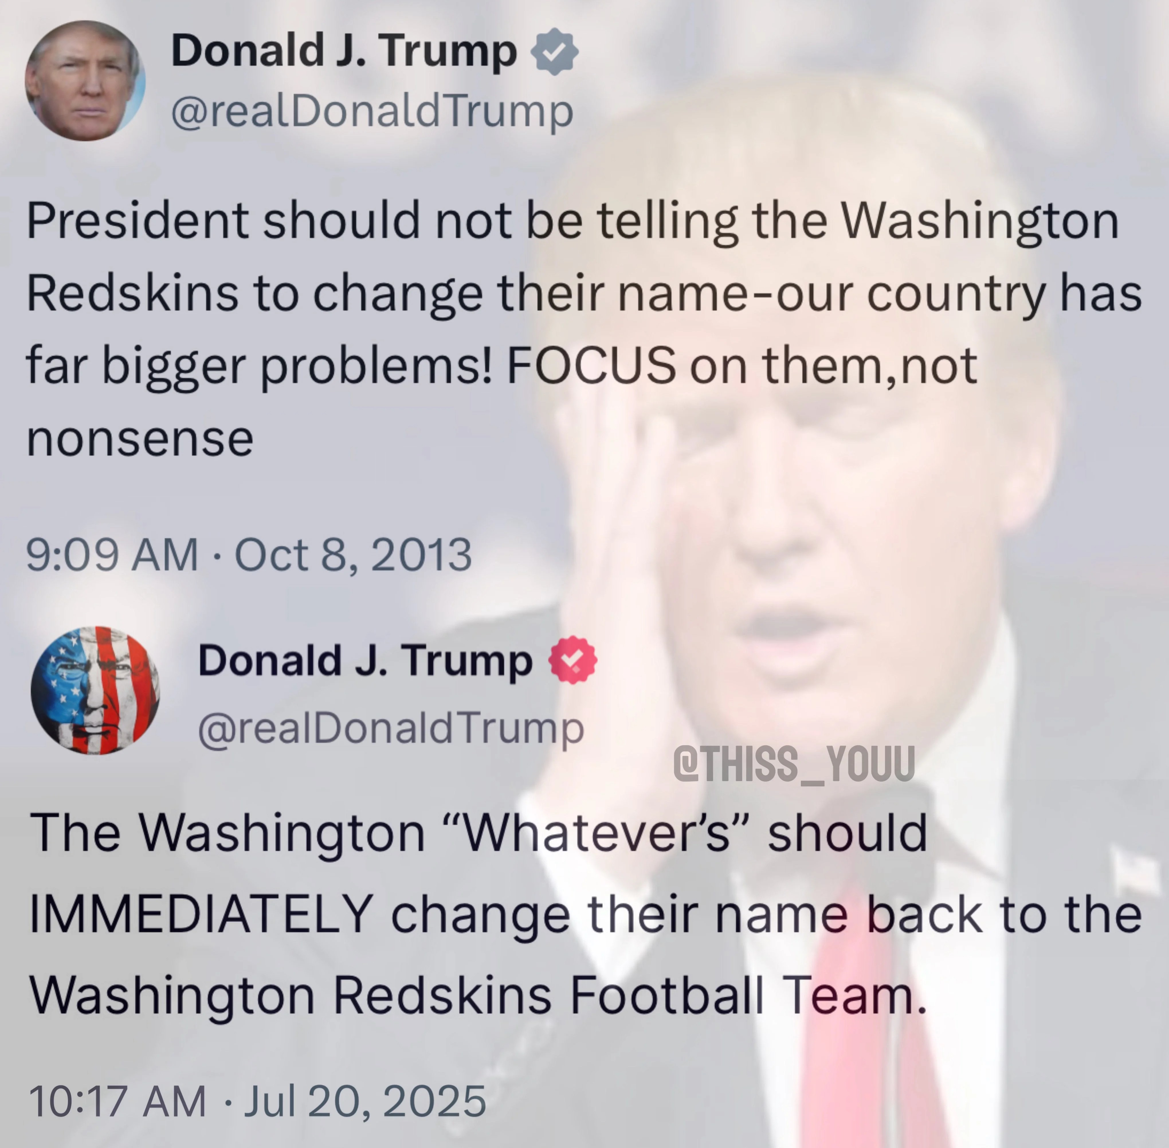Click the red verified badge in the bottom tweet

click(572, 660)
